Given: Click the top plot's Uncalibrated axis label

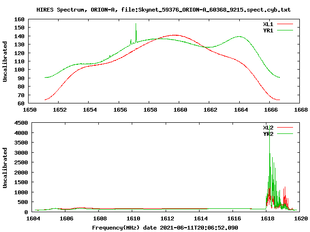Looking at the screenshot, I should tap(5, 61).
